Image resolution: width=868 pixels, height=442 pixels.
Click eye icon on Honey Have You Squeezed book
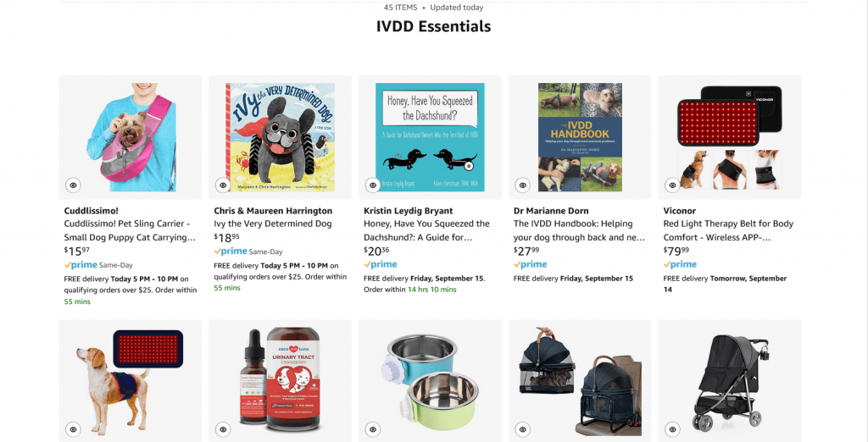(373, 185)
